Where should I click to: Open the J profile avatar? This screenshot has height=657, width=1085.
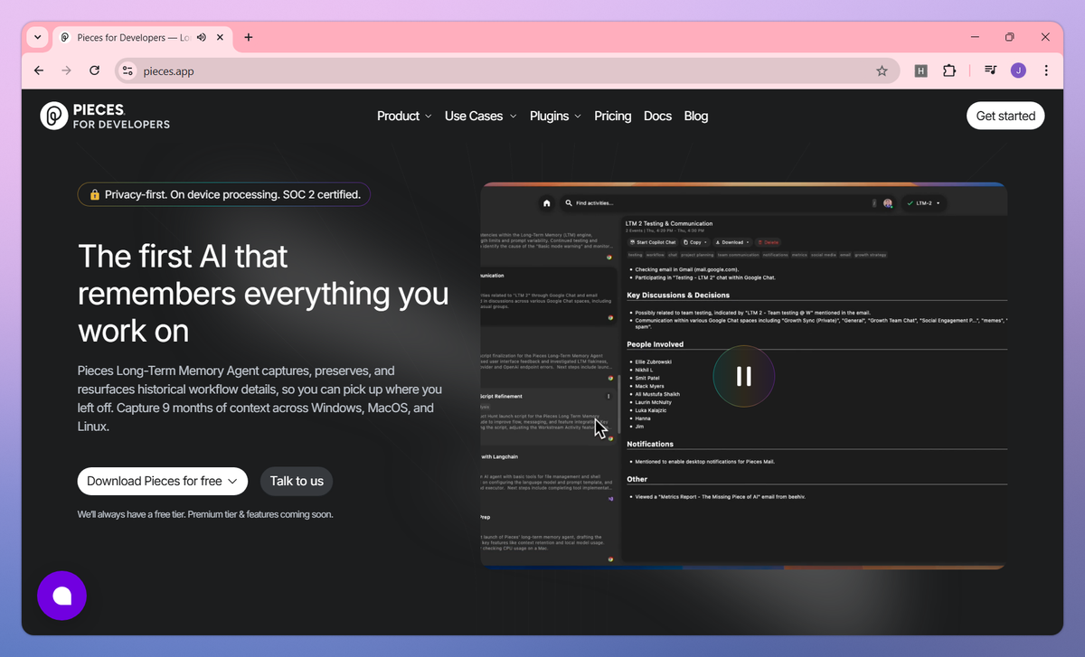pos(1018,70)
